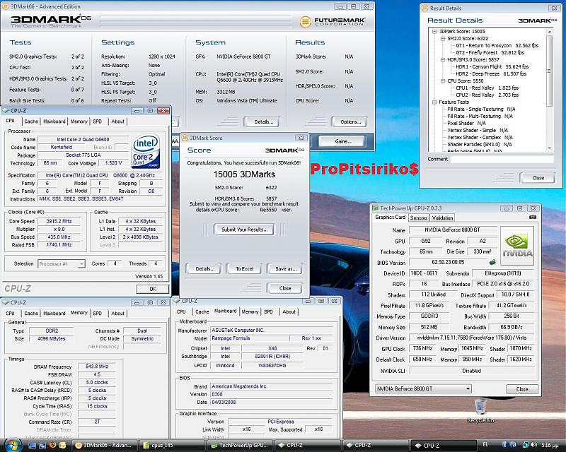Open the Graphics Card tab in GPU-Z
The width and height of the screenshot is (566, 452).
pos(390,217)
